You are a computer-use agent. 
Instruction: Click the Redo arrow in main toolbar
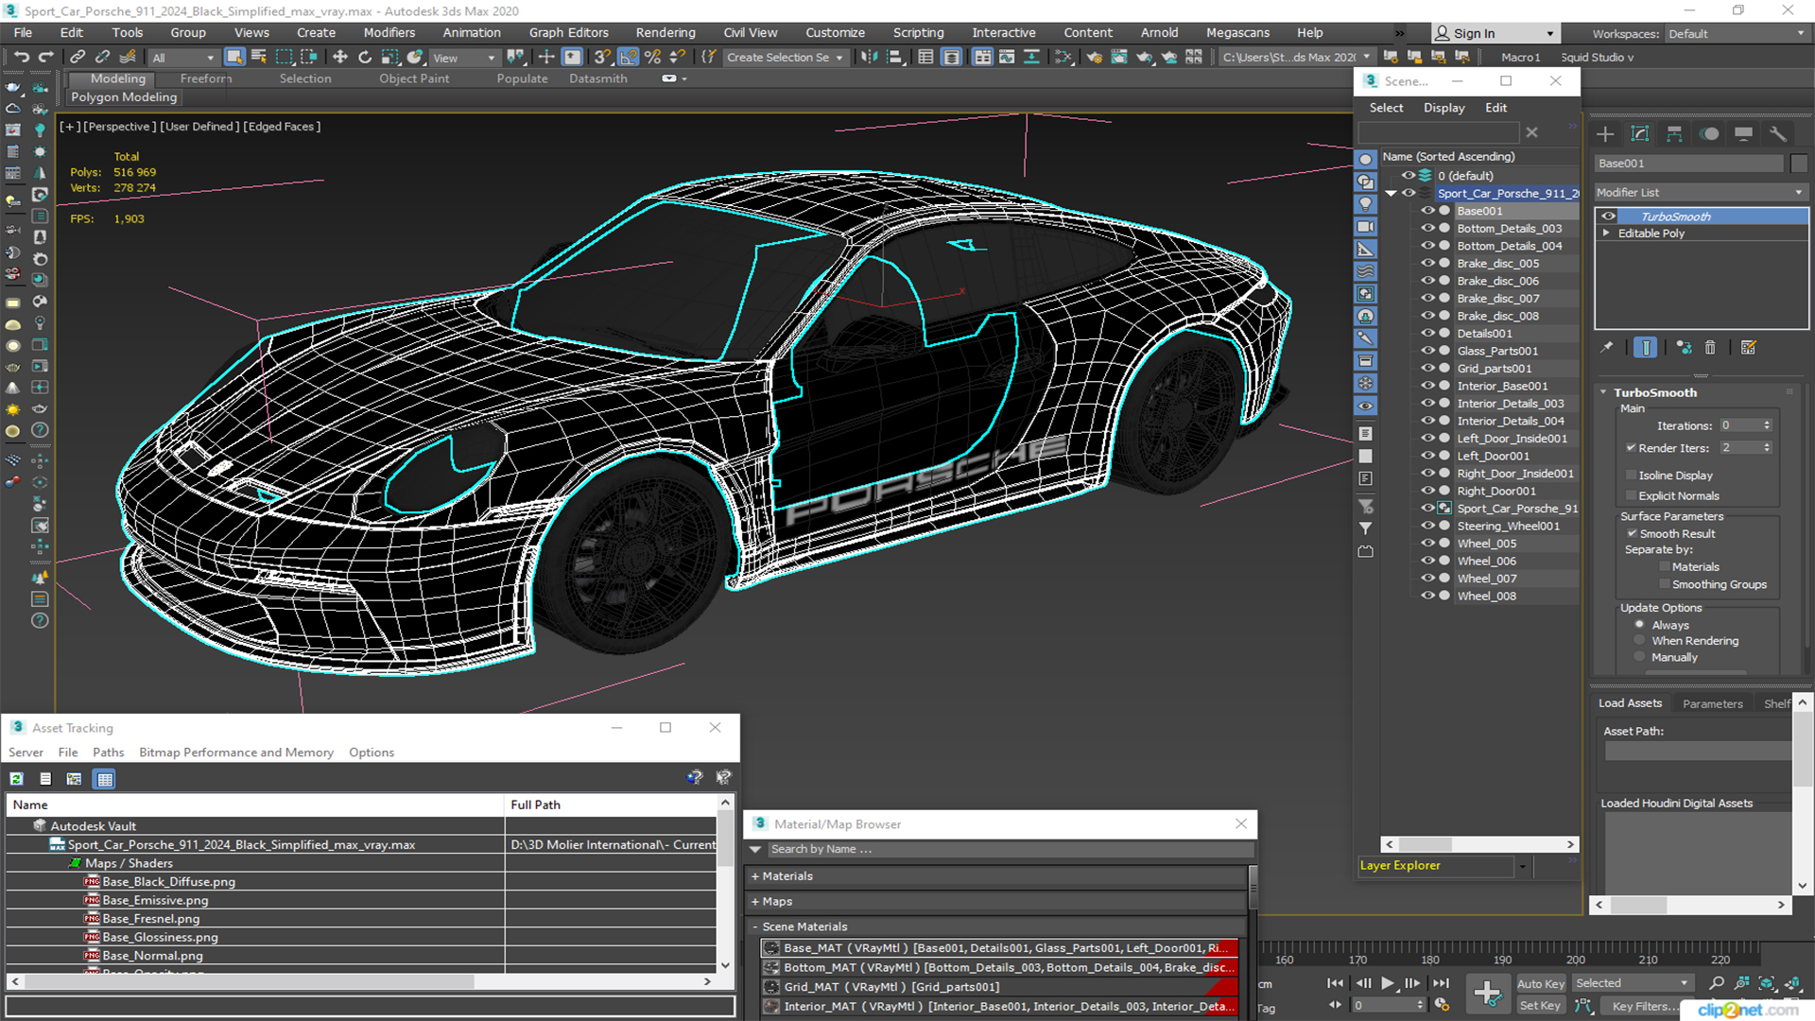44,58
